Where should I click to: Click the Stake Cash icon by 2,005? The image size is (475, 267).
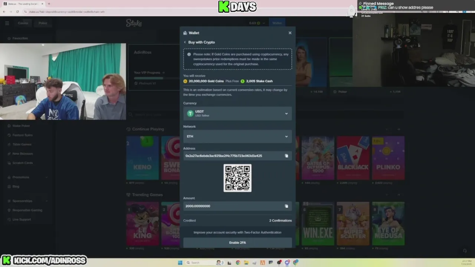tap(242, 81)
